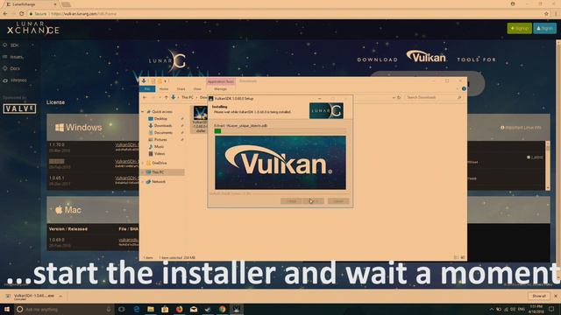Click the green Signup button
The height and width of the screenshot is (315, 561).
pos(519,28)
